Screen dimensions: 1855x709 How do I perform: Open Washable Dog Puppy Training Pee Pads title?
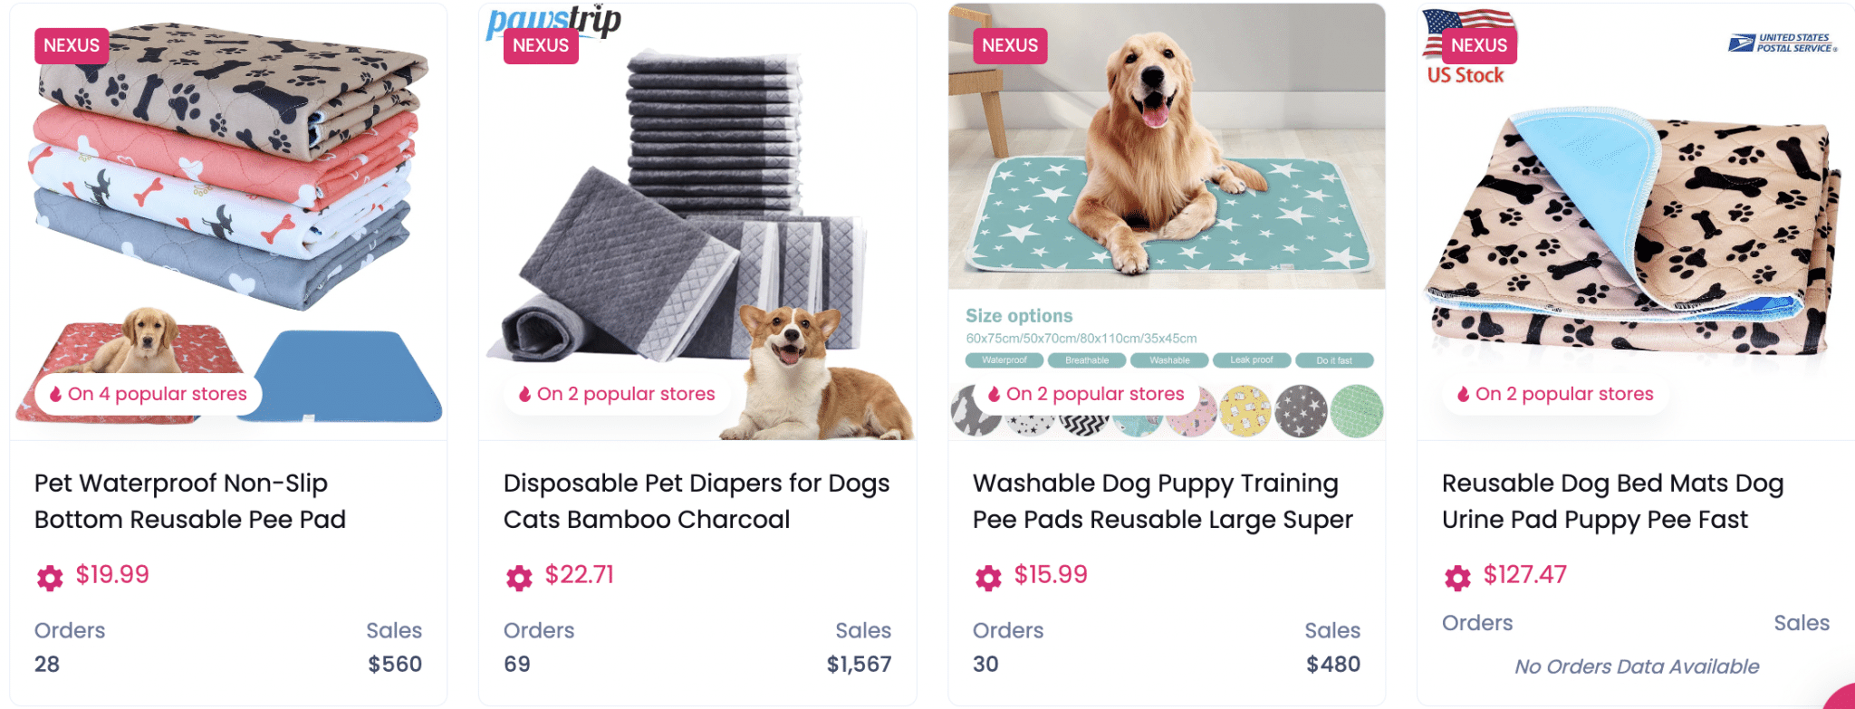click(1163, 501)
